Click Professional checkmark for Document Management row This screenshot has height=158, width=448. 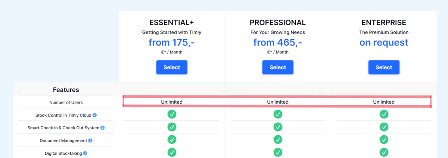point(278,140)
